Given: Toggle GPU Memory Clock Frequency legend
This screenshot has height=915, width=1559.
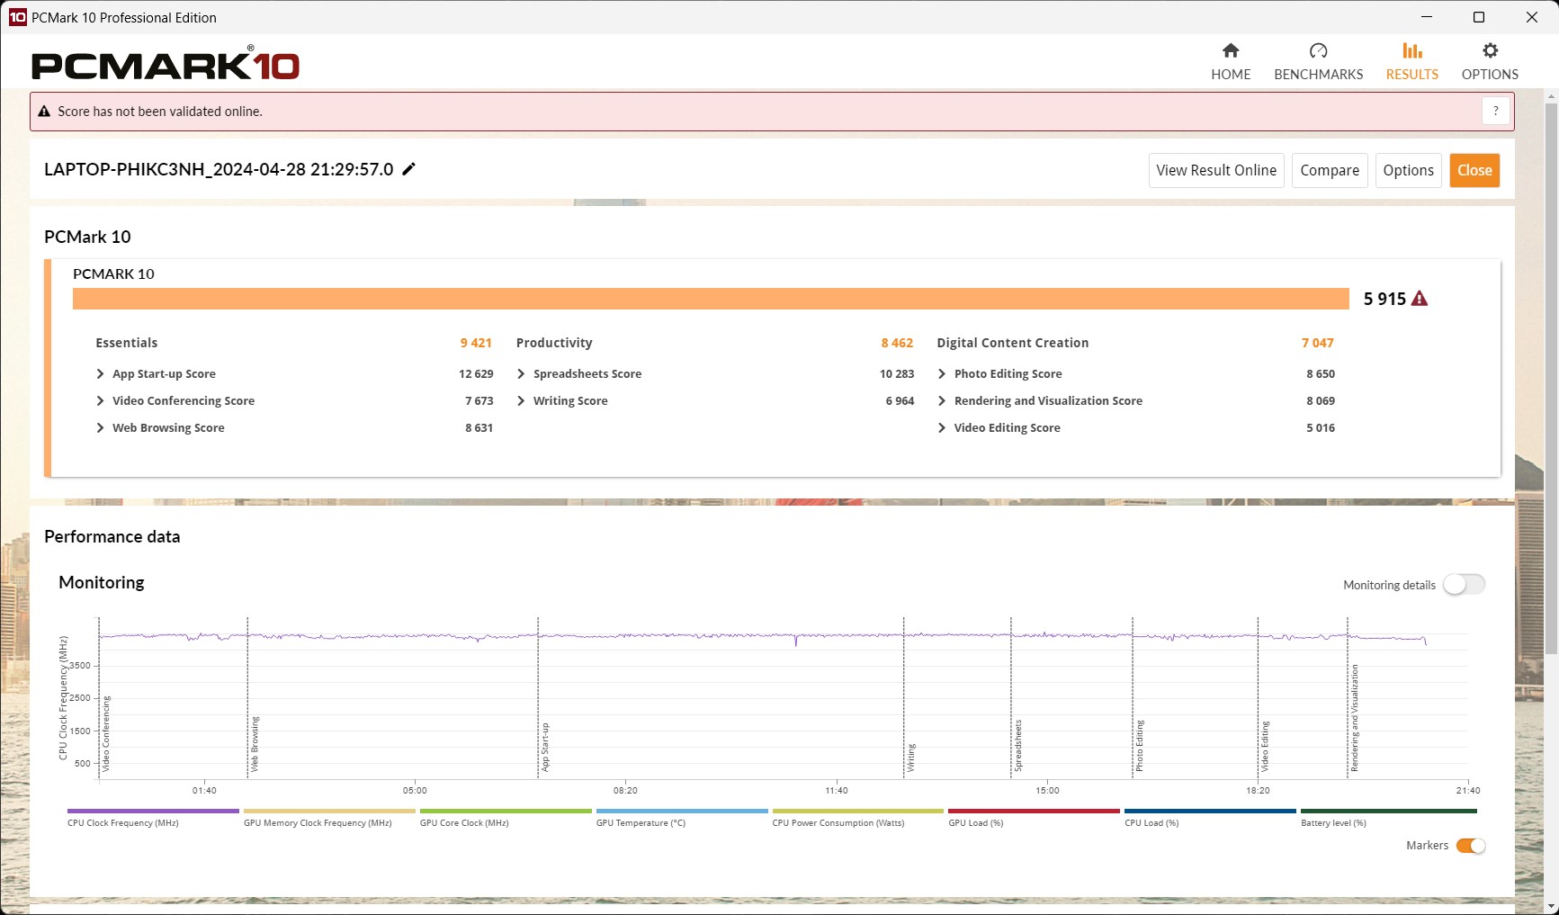Looking at the screenshot, I should pos(329,812).
